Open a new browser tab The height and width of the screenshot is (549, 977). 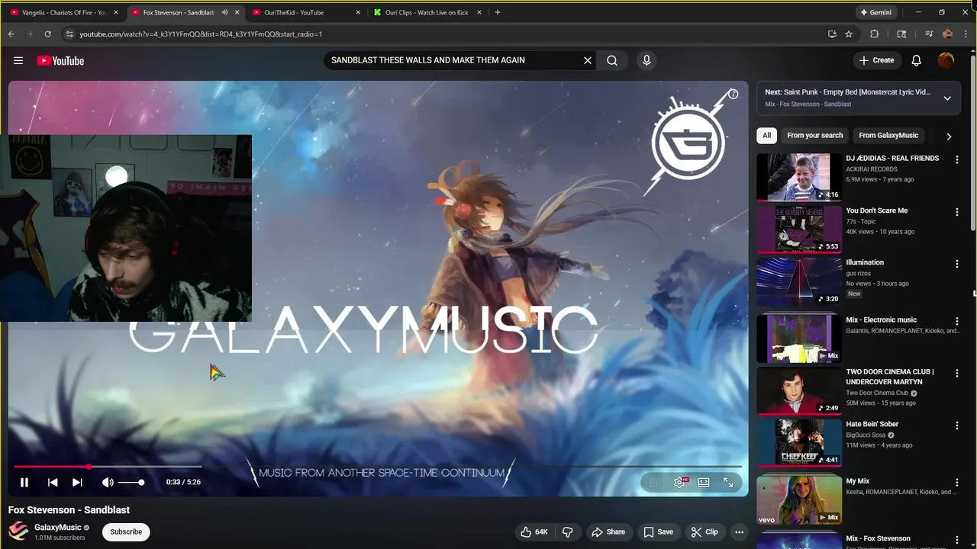click(x=498, y=12)
